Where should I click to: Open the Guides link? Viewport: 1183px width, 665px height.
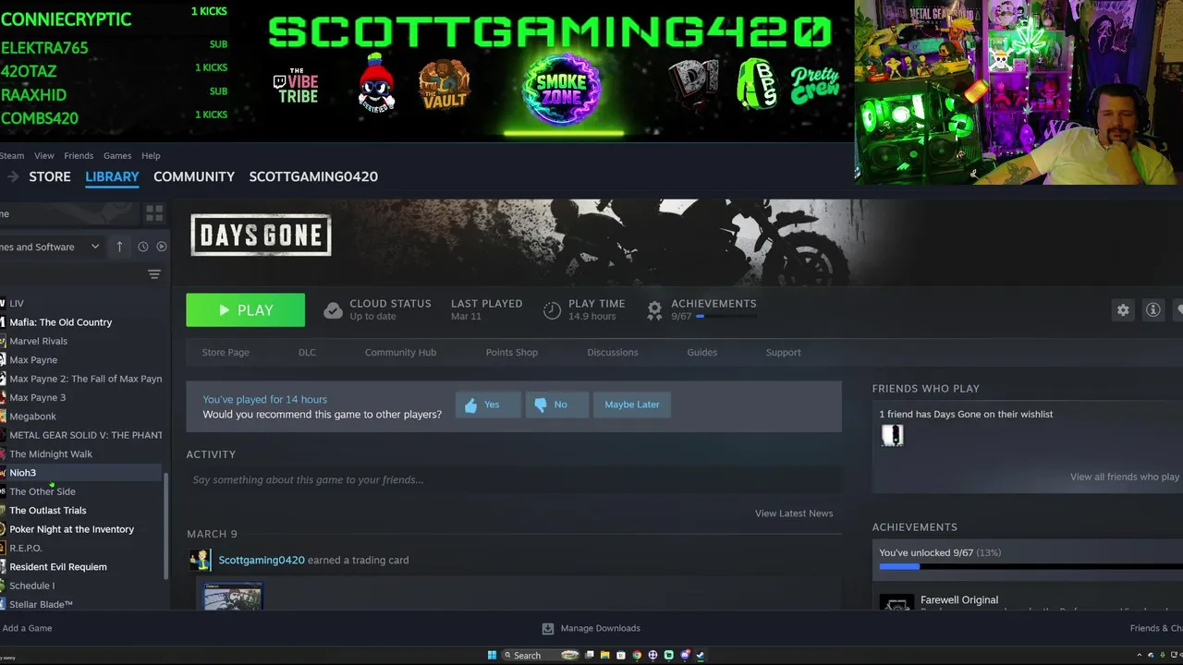point(701,352)
